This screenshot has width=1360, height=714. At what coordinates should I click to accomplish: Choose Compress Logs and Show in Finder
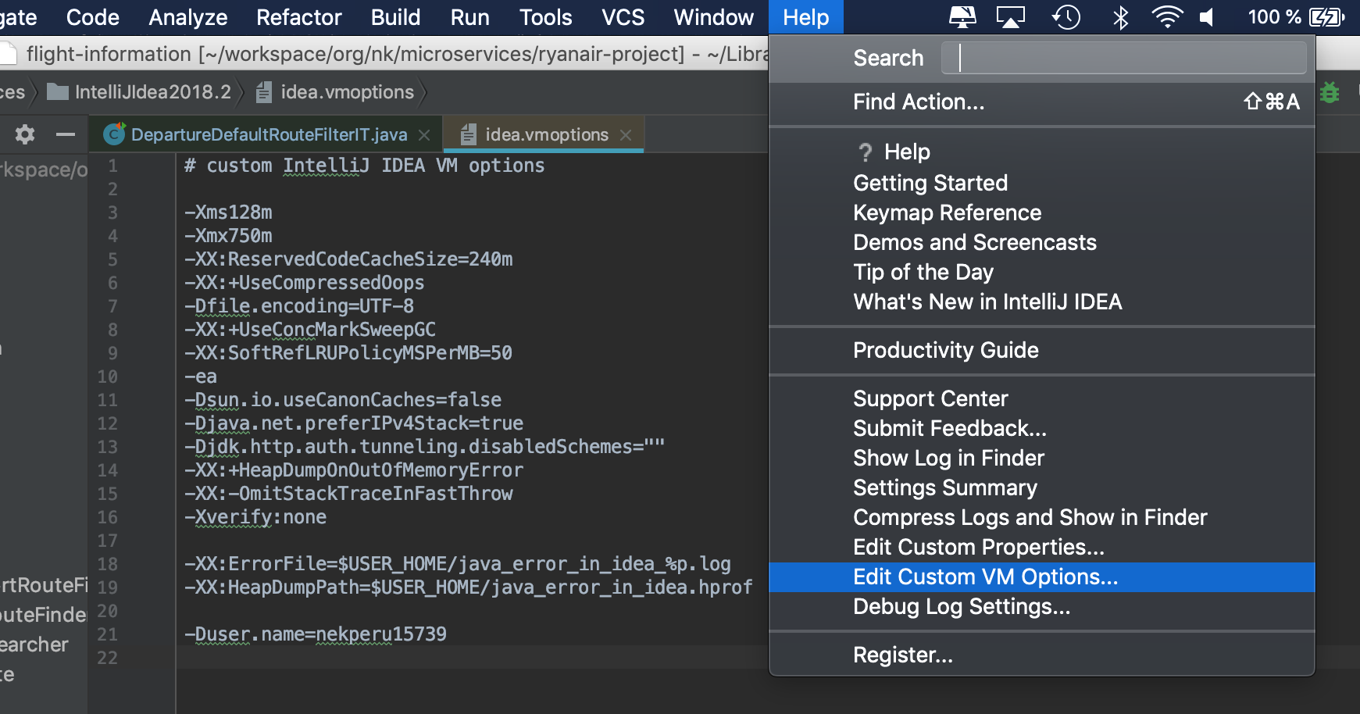(x=1042, y=517)
